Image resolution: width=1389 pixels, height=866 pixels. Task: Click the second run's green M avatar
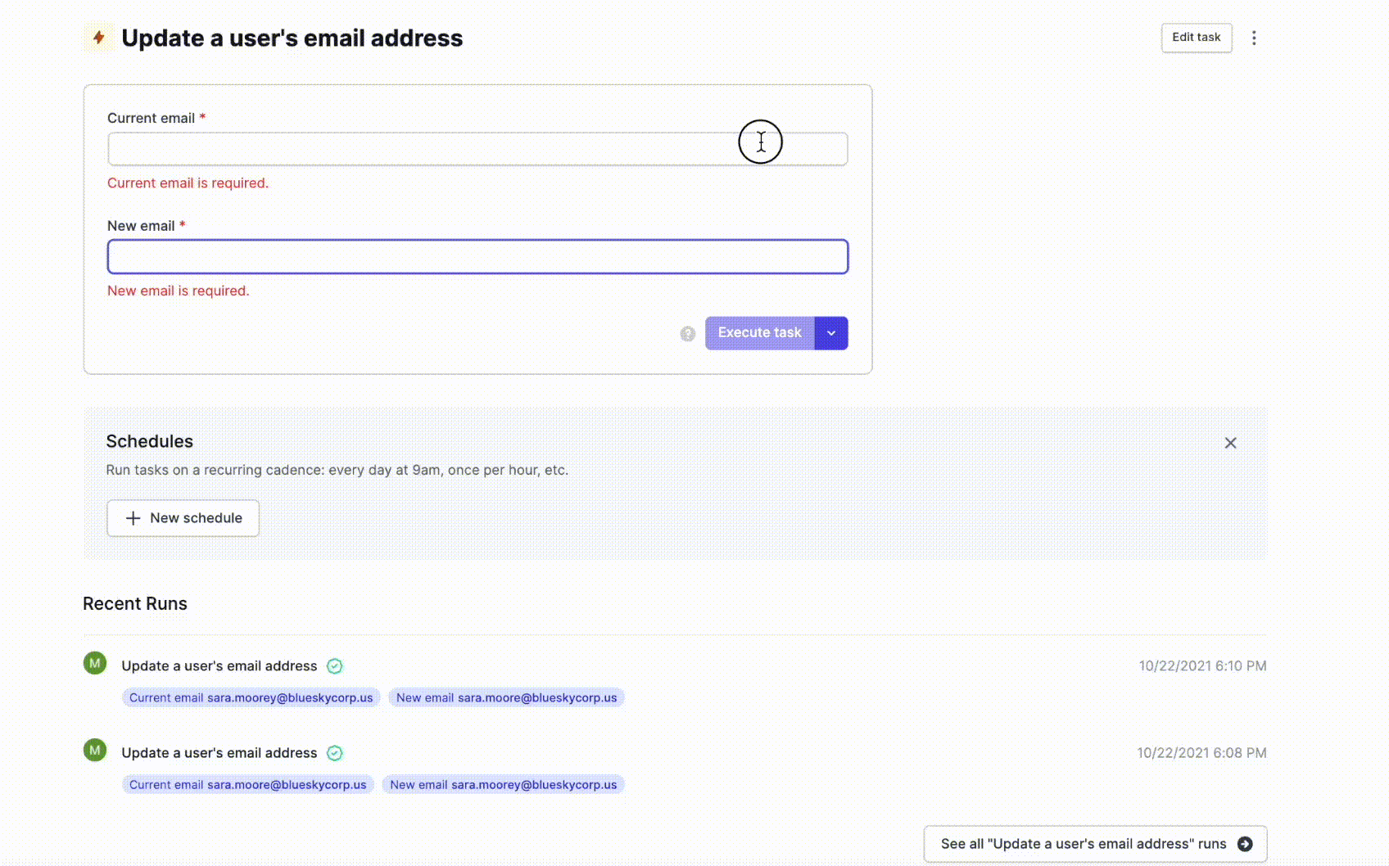[95, 750]
